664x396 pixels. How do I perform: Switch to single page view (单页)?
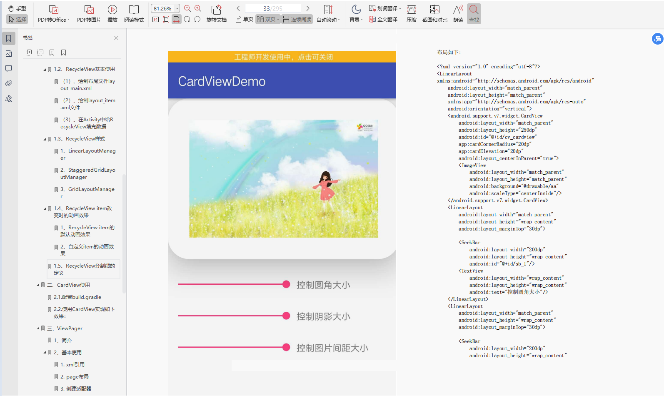coord(244,19)
